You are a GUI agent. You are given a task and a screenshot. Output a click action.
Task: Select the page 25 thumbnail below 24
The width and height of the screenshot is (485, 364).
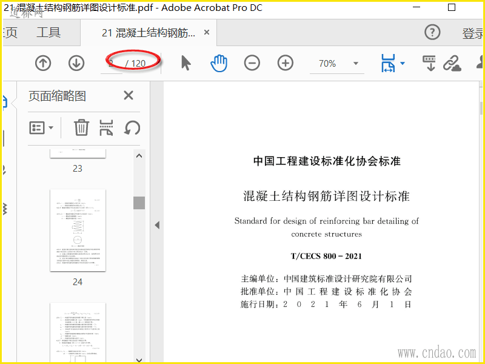[x=78, y=332]
